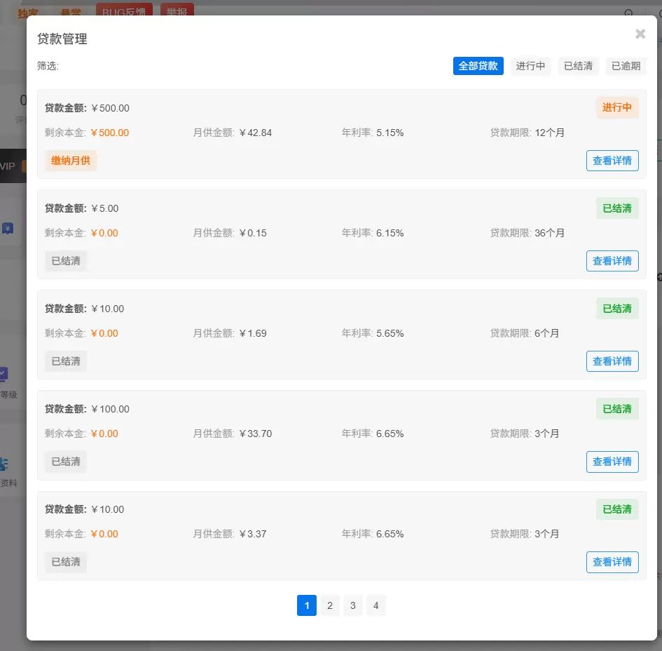Image resolution: width=662 pixels, height=651 pixels.
Task: Click monthly payment ¥1.69 text
Action: point(253,333)
